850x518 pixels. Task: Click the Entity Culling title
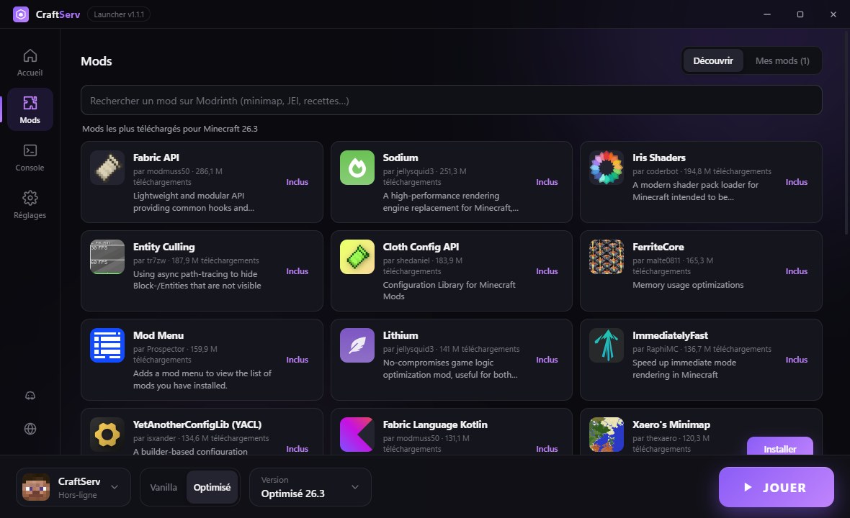(x=164, y=247)
